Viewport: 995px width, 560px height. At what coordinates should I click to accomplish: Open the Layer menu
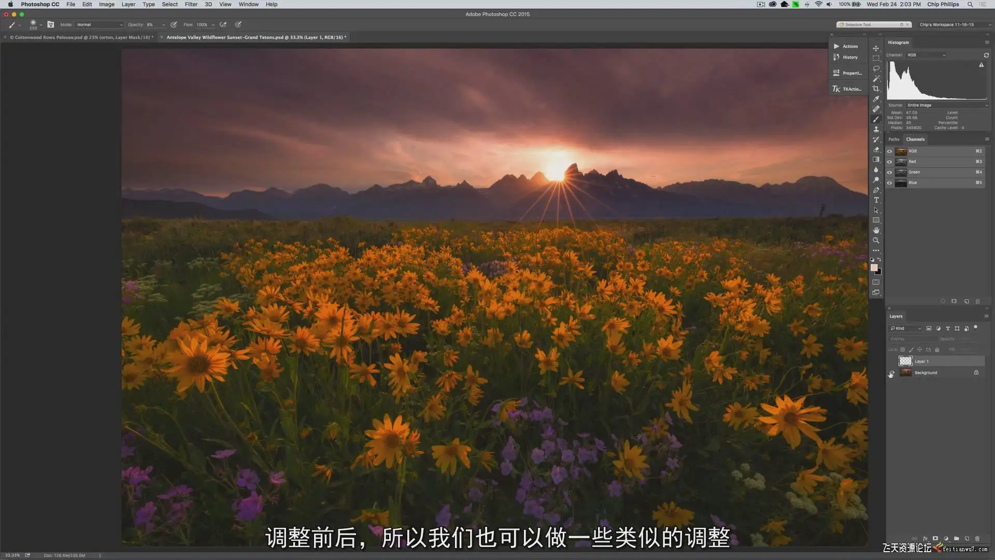[128, 4]
